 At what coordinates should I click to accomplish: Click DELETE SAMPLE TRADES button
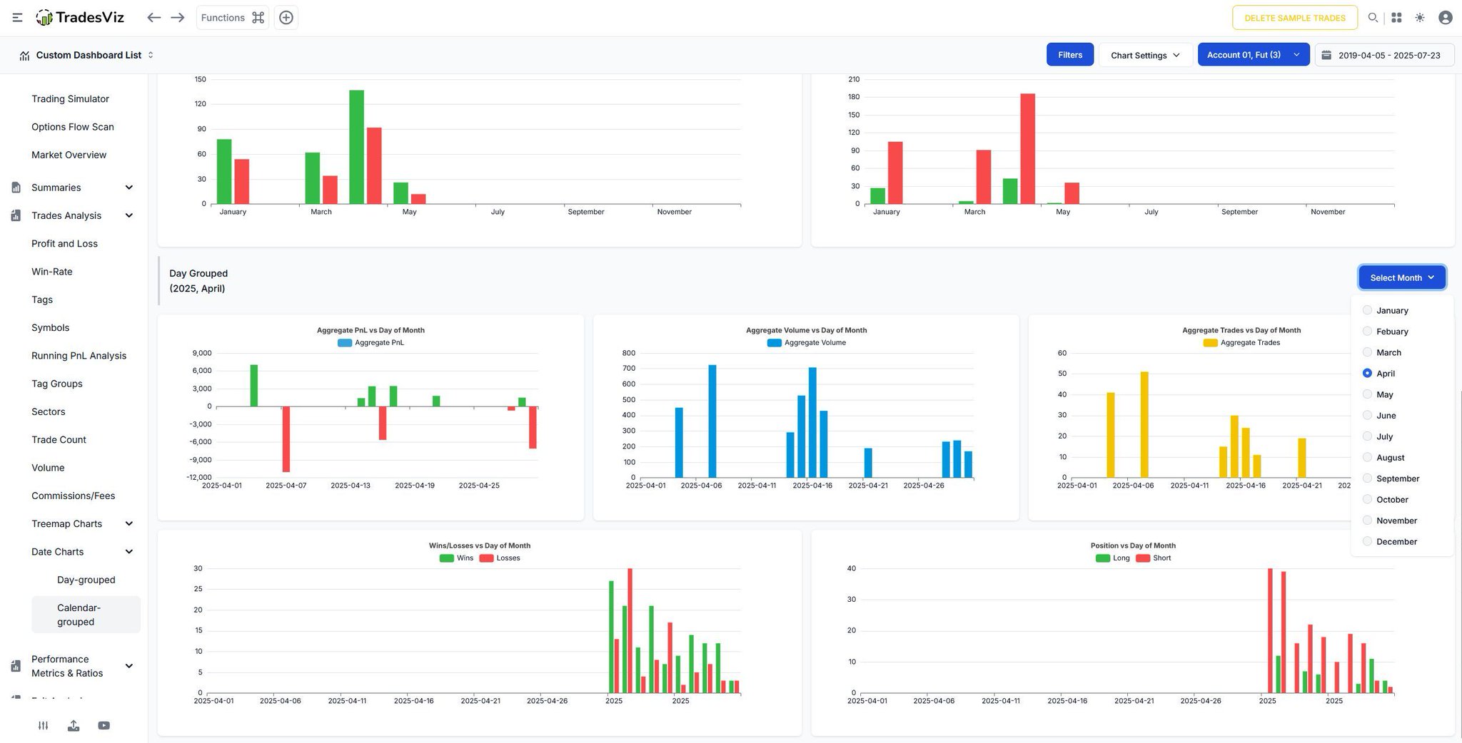[1295, 18]
